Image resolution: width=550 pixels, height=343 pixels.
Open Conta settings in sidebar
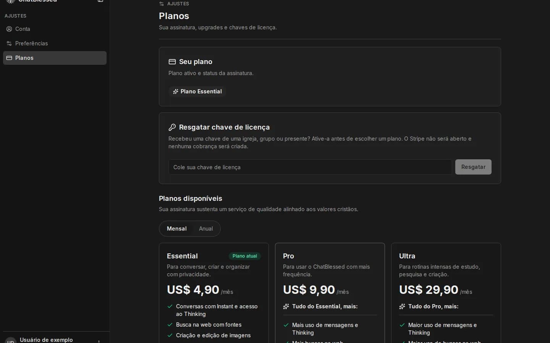[x=55, y=29]
